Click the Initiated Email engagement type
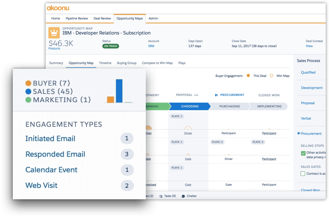The height and width of the screenshot is (217, 329). click(50, 139)
